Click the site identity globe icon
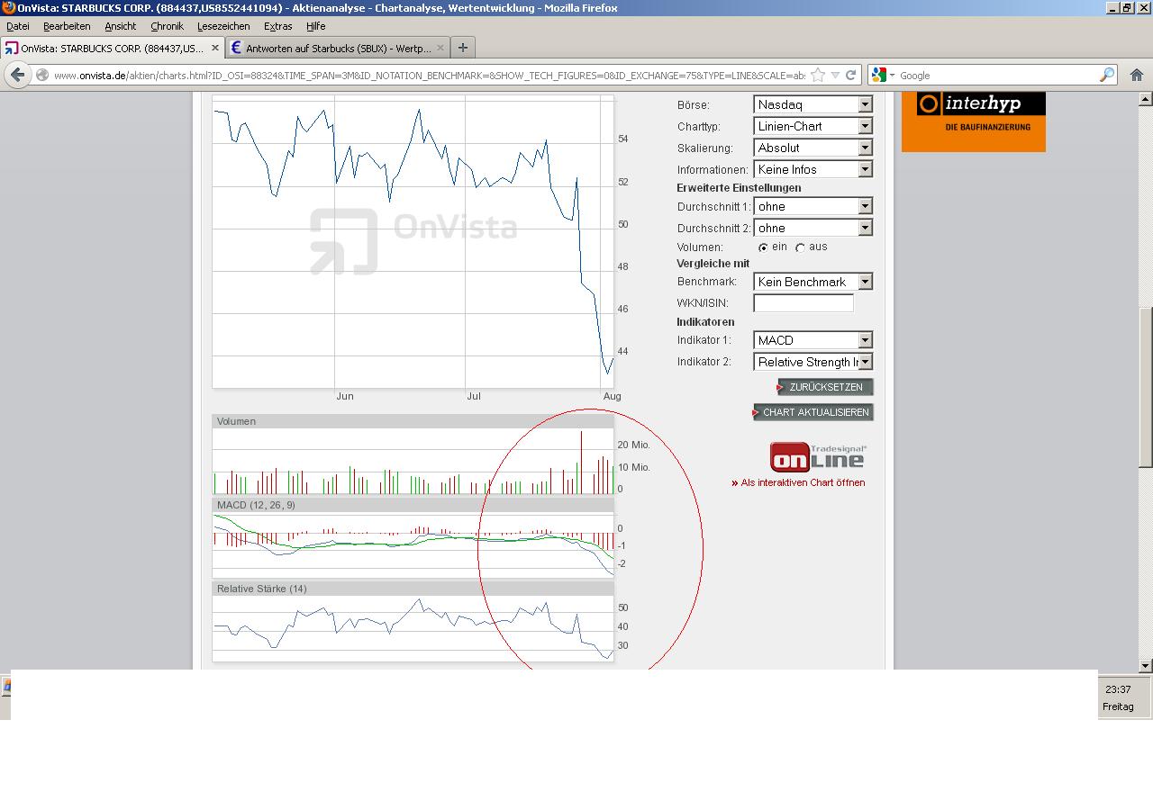 point(42,76)
